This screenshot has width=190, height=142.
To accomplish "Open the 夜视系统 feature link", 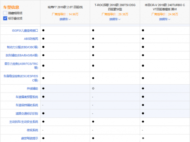I will pyautogui.click(x=32, y=130).
